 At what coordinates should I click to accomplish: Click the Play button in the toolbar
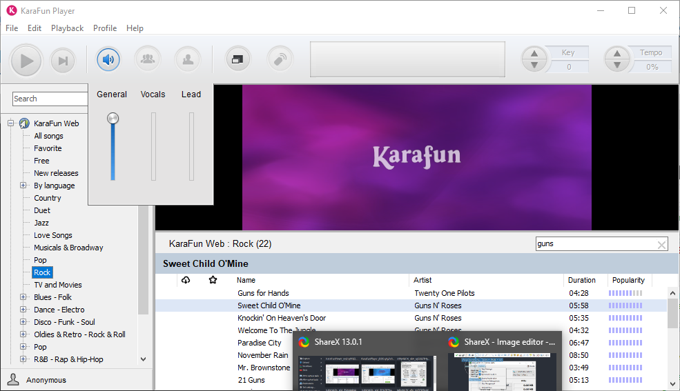[26, 61]
